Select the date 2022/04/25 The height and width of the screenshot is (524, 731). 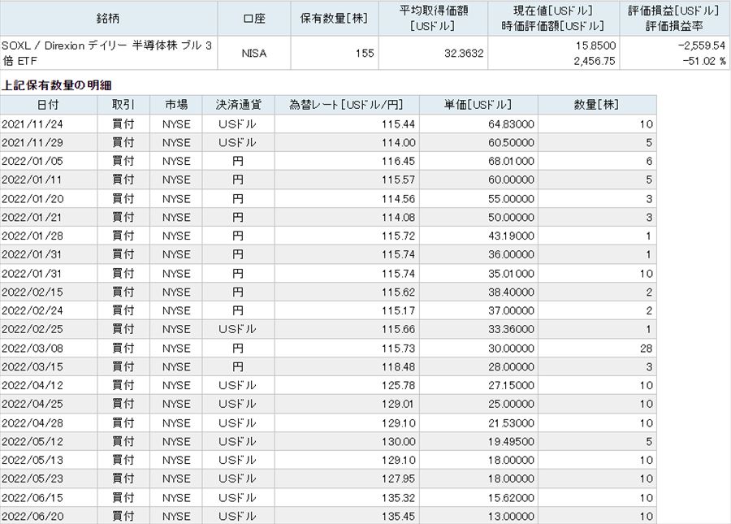(x=32, y=405)
